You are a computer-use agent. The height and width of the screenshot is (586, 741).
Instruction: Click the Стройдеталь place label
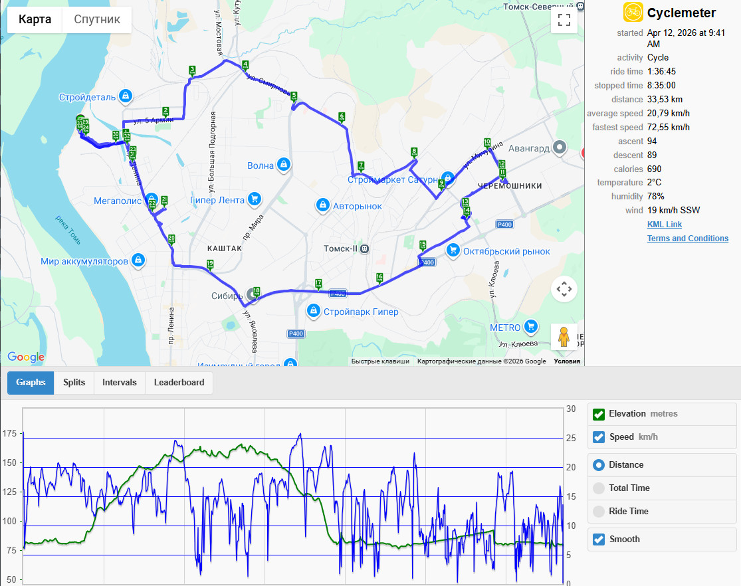click(x=87, y=97)
